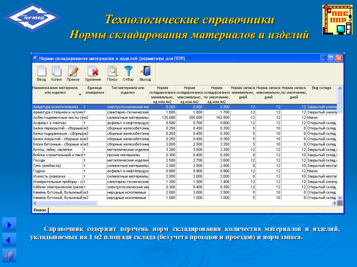Click 162.500 cell in Асбестоцементные листы row
This screenshot has width=357, height=267.
click(216, 118)
